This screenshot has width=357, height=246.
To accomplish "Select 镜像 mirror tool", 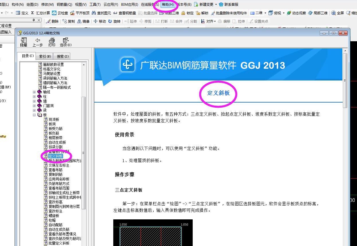I will pyautogui.click(x=83, y=21).
